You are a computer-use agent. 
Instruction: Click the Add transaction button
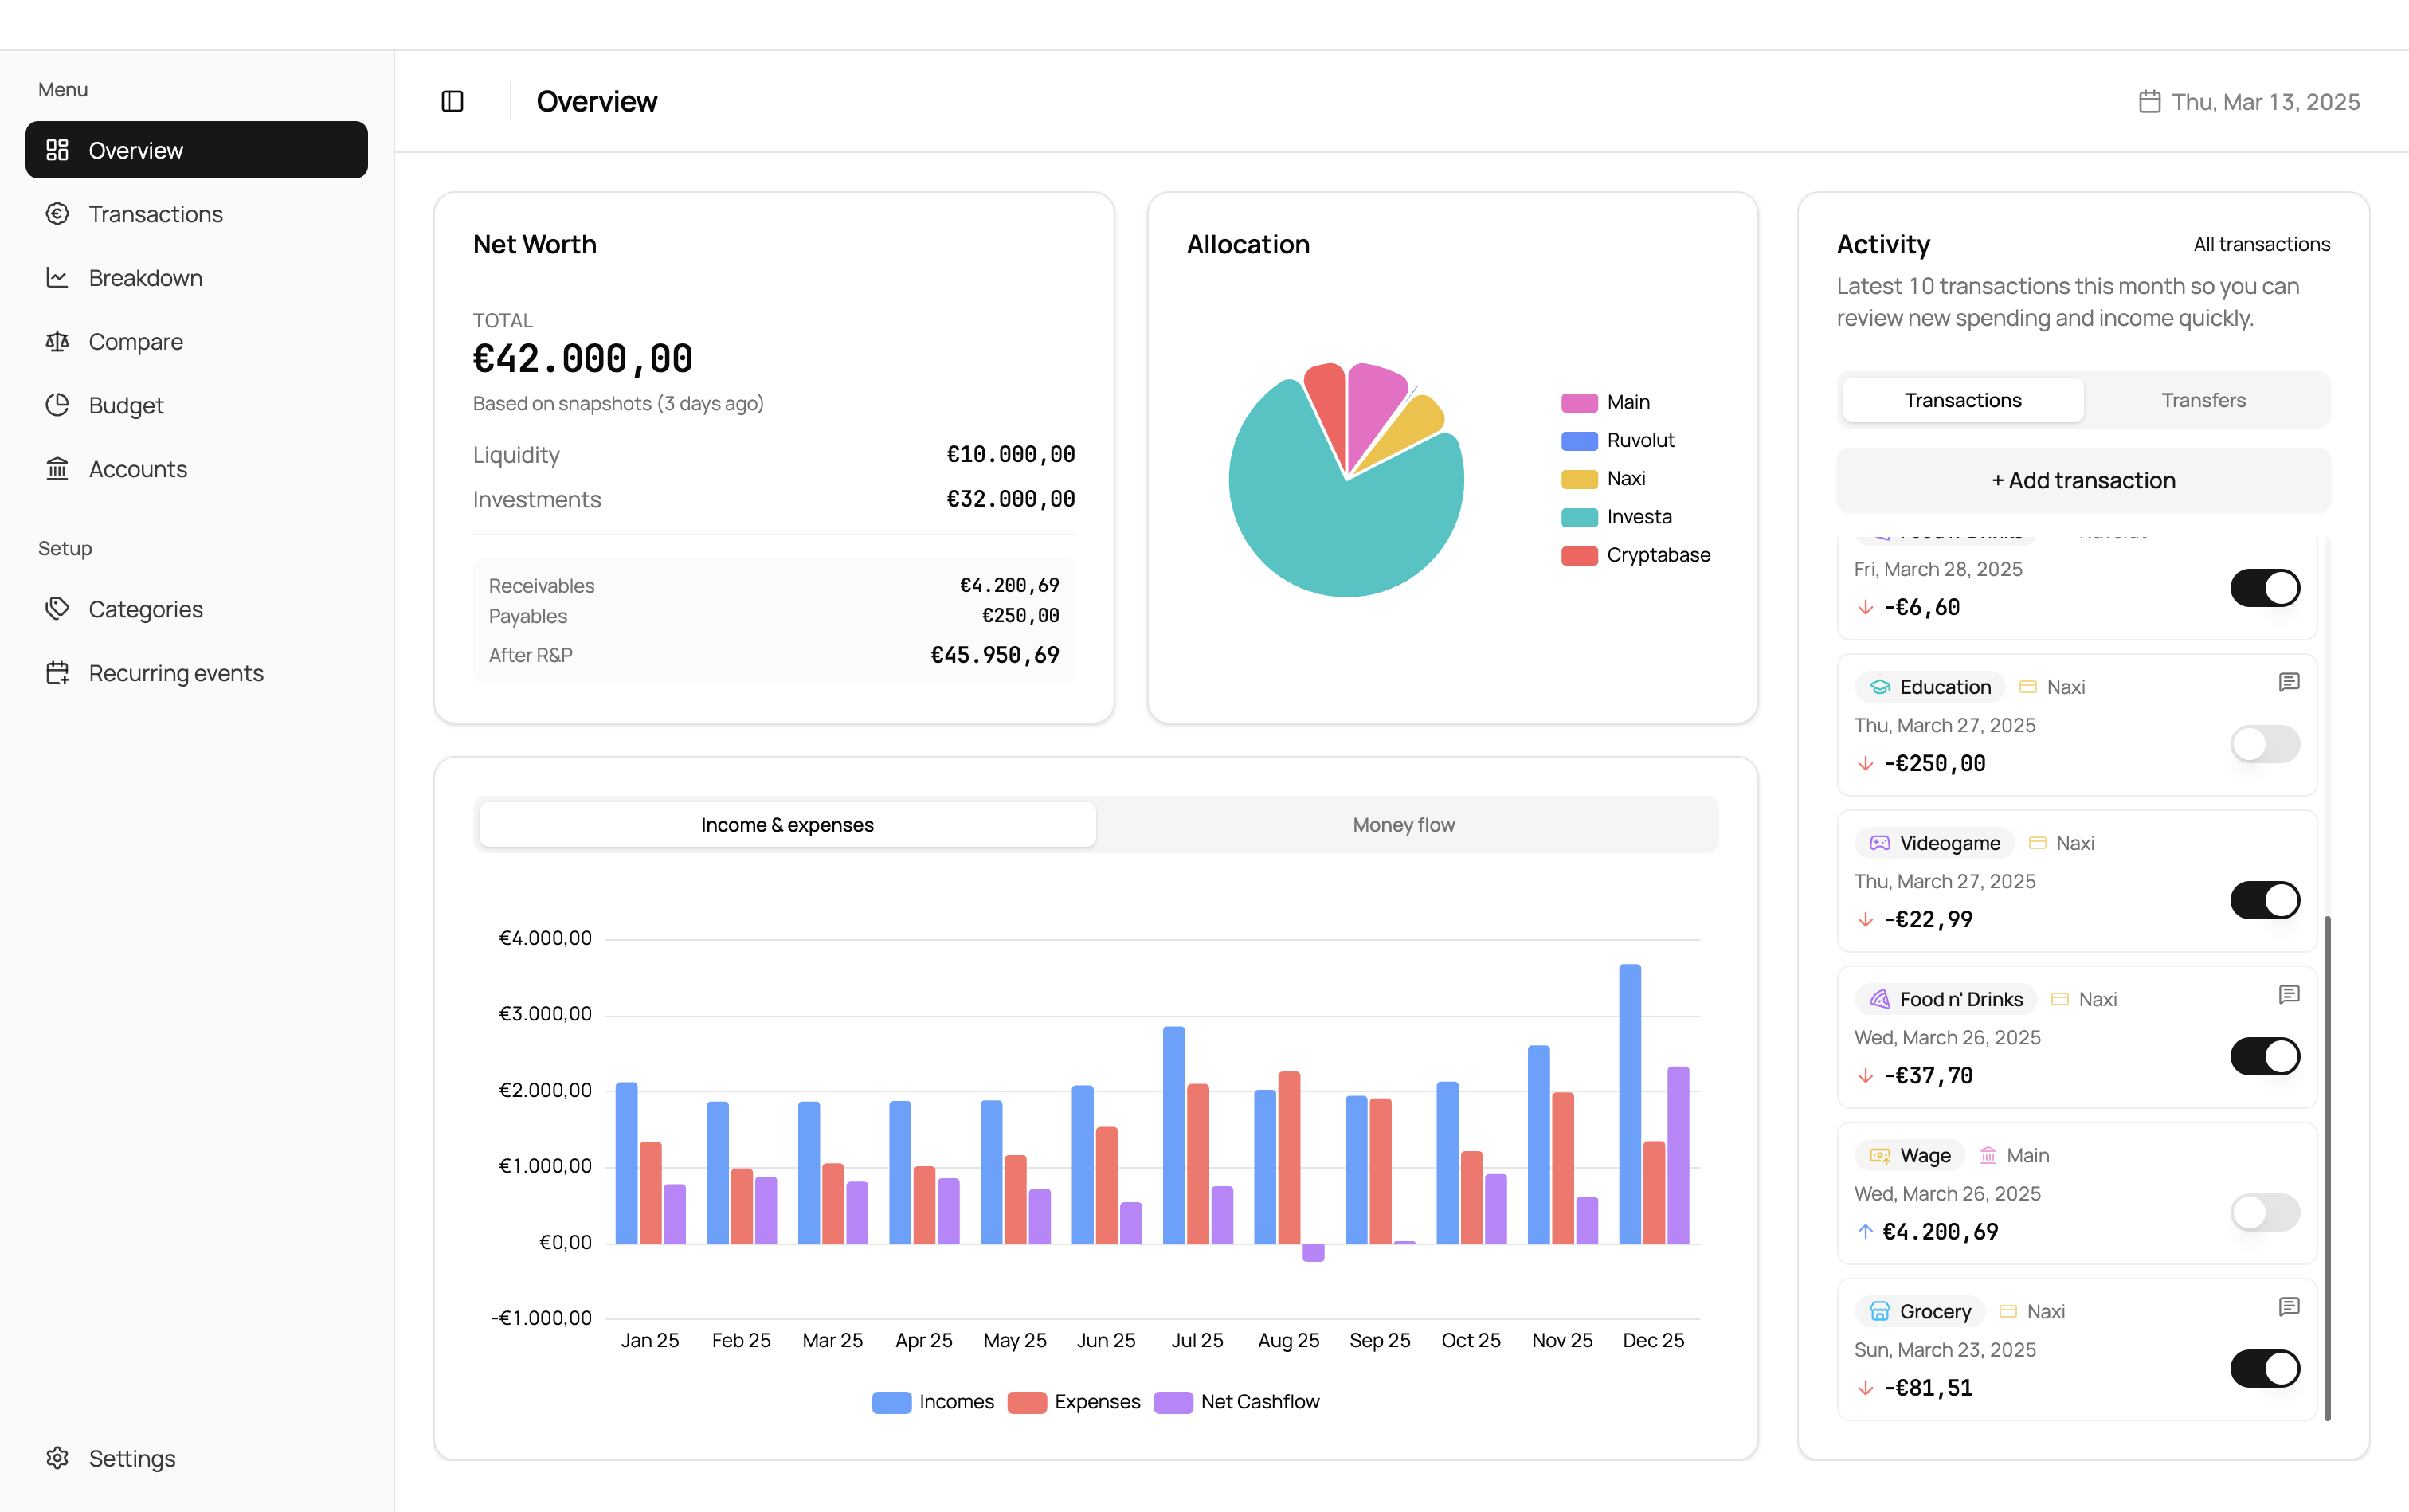click(2083, 480)
